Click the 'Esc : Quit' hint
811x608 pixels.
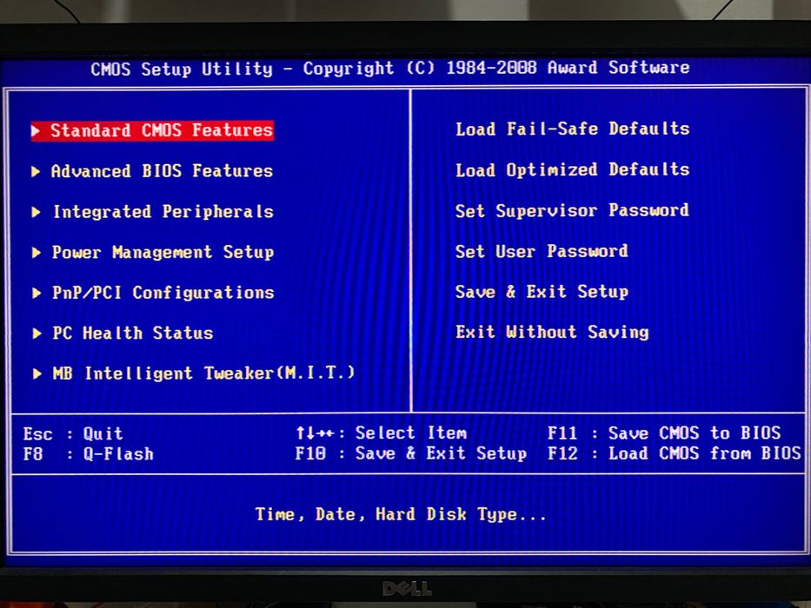coord(73,433)
